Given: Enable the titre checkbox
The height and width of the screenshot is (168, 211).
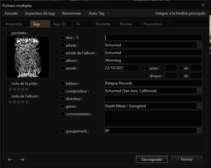Looking at the screenshot, I should (63, 38).
